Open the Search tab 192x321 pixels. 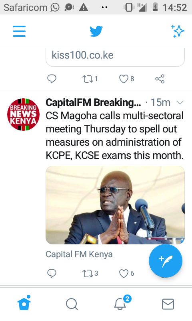(x=72, y=304)
